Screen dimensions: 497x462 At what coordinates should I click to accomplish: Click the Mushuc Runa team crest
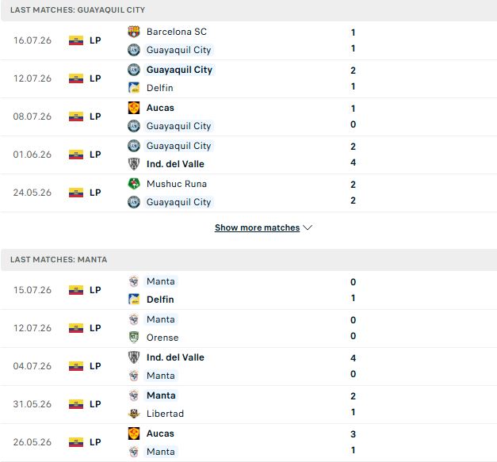coord(134,184)
